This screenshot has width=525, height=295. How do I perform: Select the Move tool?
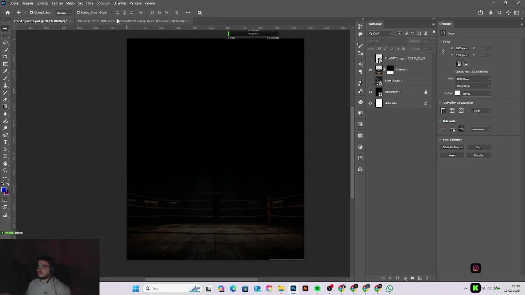5,29
